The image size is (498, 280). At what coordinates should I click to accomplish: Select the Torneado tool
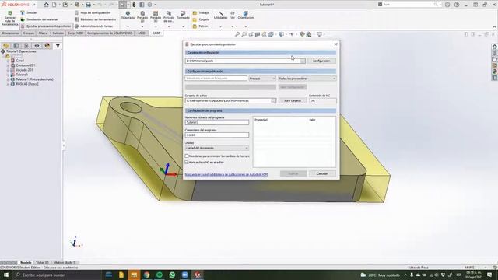point(183,15)
